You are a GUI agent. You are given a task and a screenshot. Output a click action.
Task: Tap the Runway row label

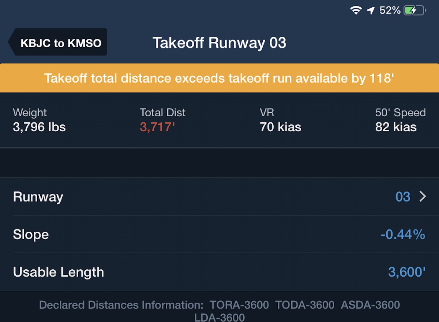click(38, 197)
